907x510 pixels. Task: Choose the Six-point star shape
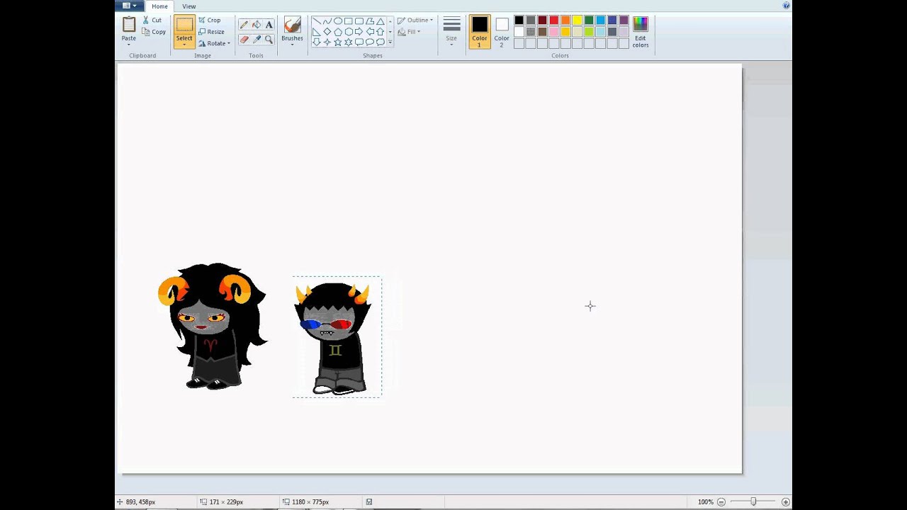pyautogui.click(x=349, y=42)
